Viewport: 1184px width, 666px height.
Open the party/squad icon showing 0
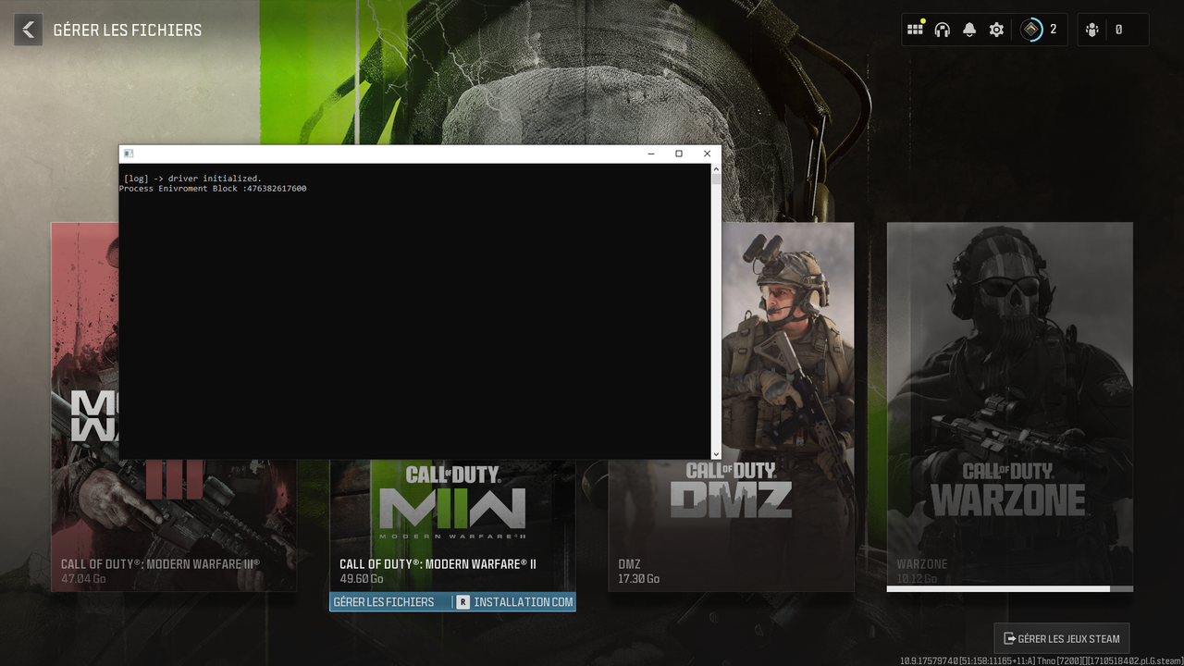tap(1091, 30)
